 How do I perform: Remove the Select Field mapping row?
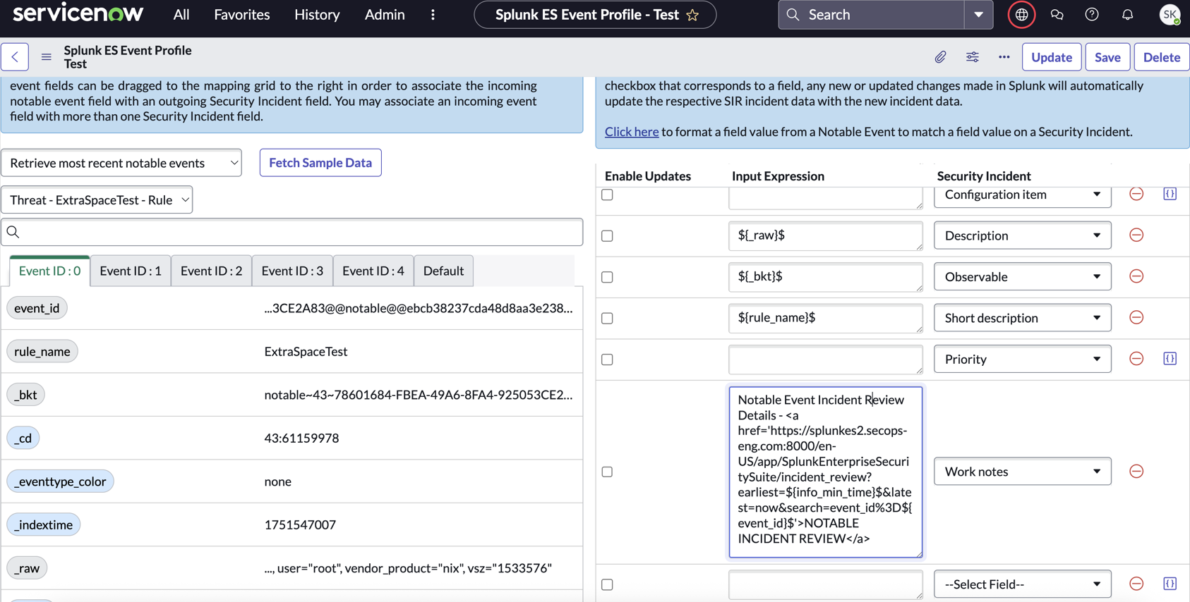click(1136, 584)
